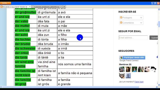The width and height of the screenshot is (160, 90).
Task: Open a new tab with plus button
Action: coord(64,7)
